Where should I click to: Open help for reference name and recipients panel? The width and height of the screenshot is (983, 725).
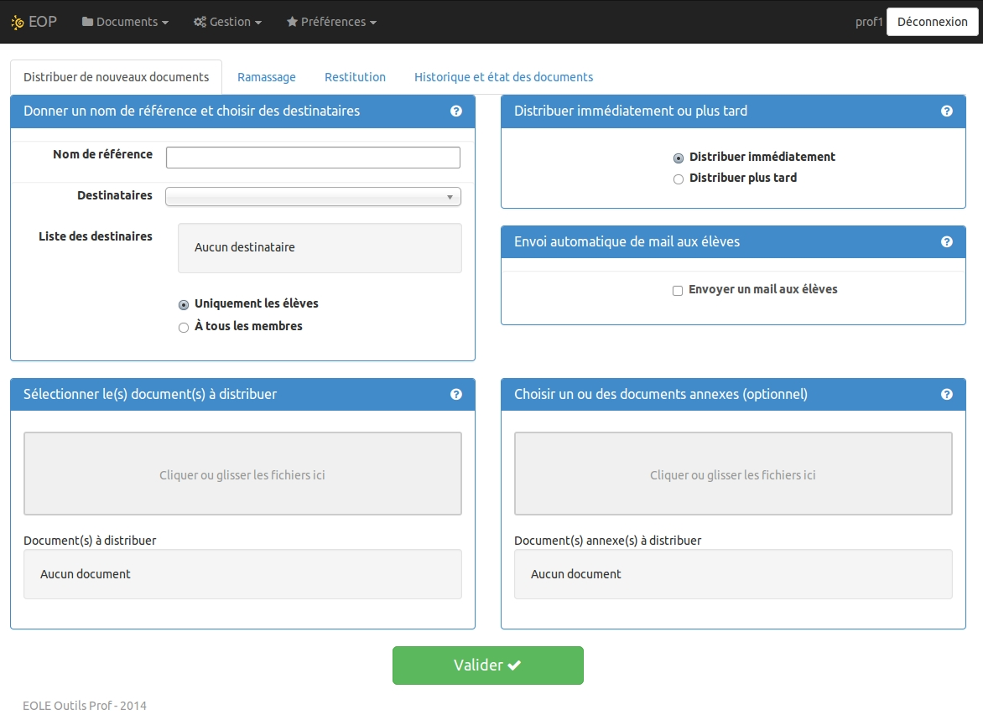[455, 111]
